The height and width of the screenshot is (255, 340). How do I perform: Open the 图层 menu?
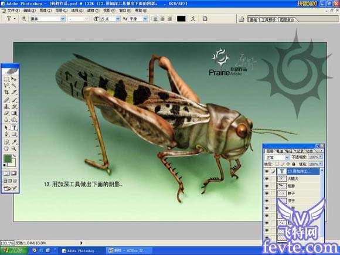[62, 11]
